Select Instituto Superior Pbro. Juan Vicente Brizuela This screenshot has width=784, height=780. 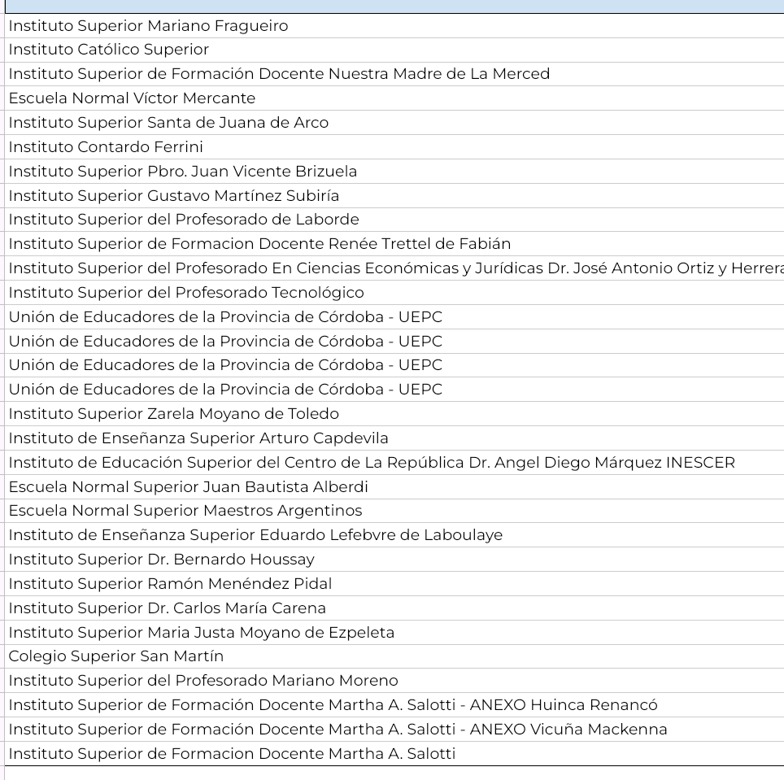(394, 172)
